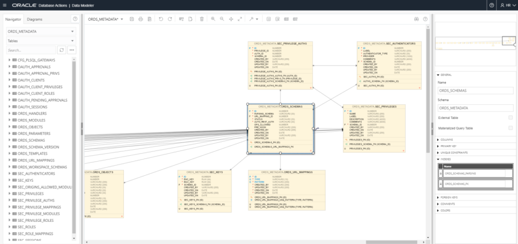Switch to the Diagrams tab
The image size is (518, 244).
[35, 19]
